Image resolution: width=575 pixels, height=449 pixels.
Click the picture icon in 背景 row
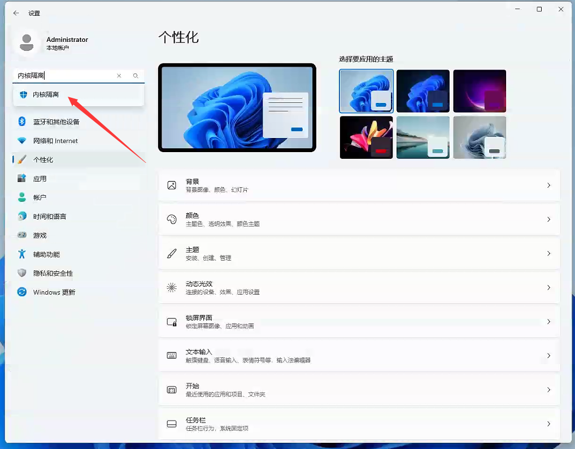pos(172,185)
